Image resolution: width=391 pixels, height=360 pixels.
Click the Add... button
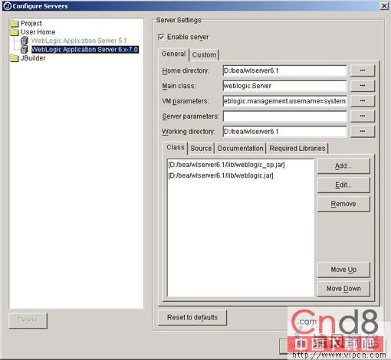tap(343, 166)
